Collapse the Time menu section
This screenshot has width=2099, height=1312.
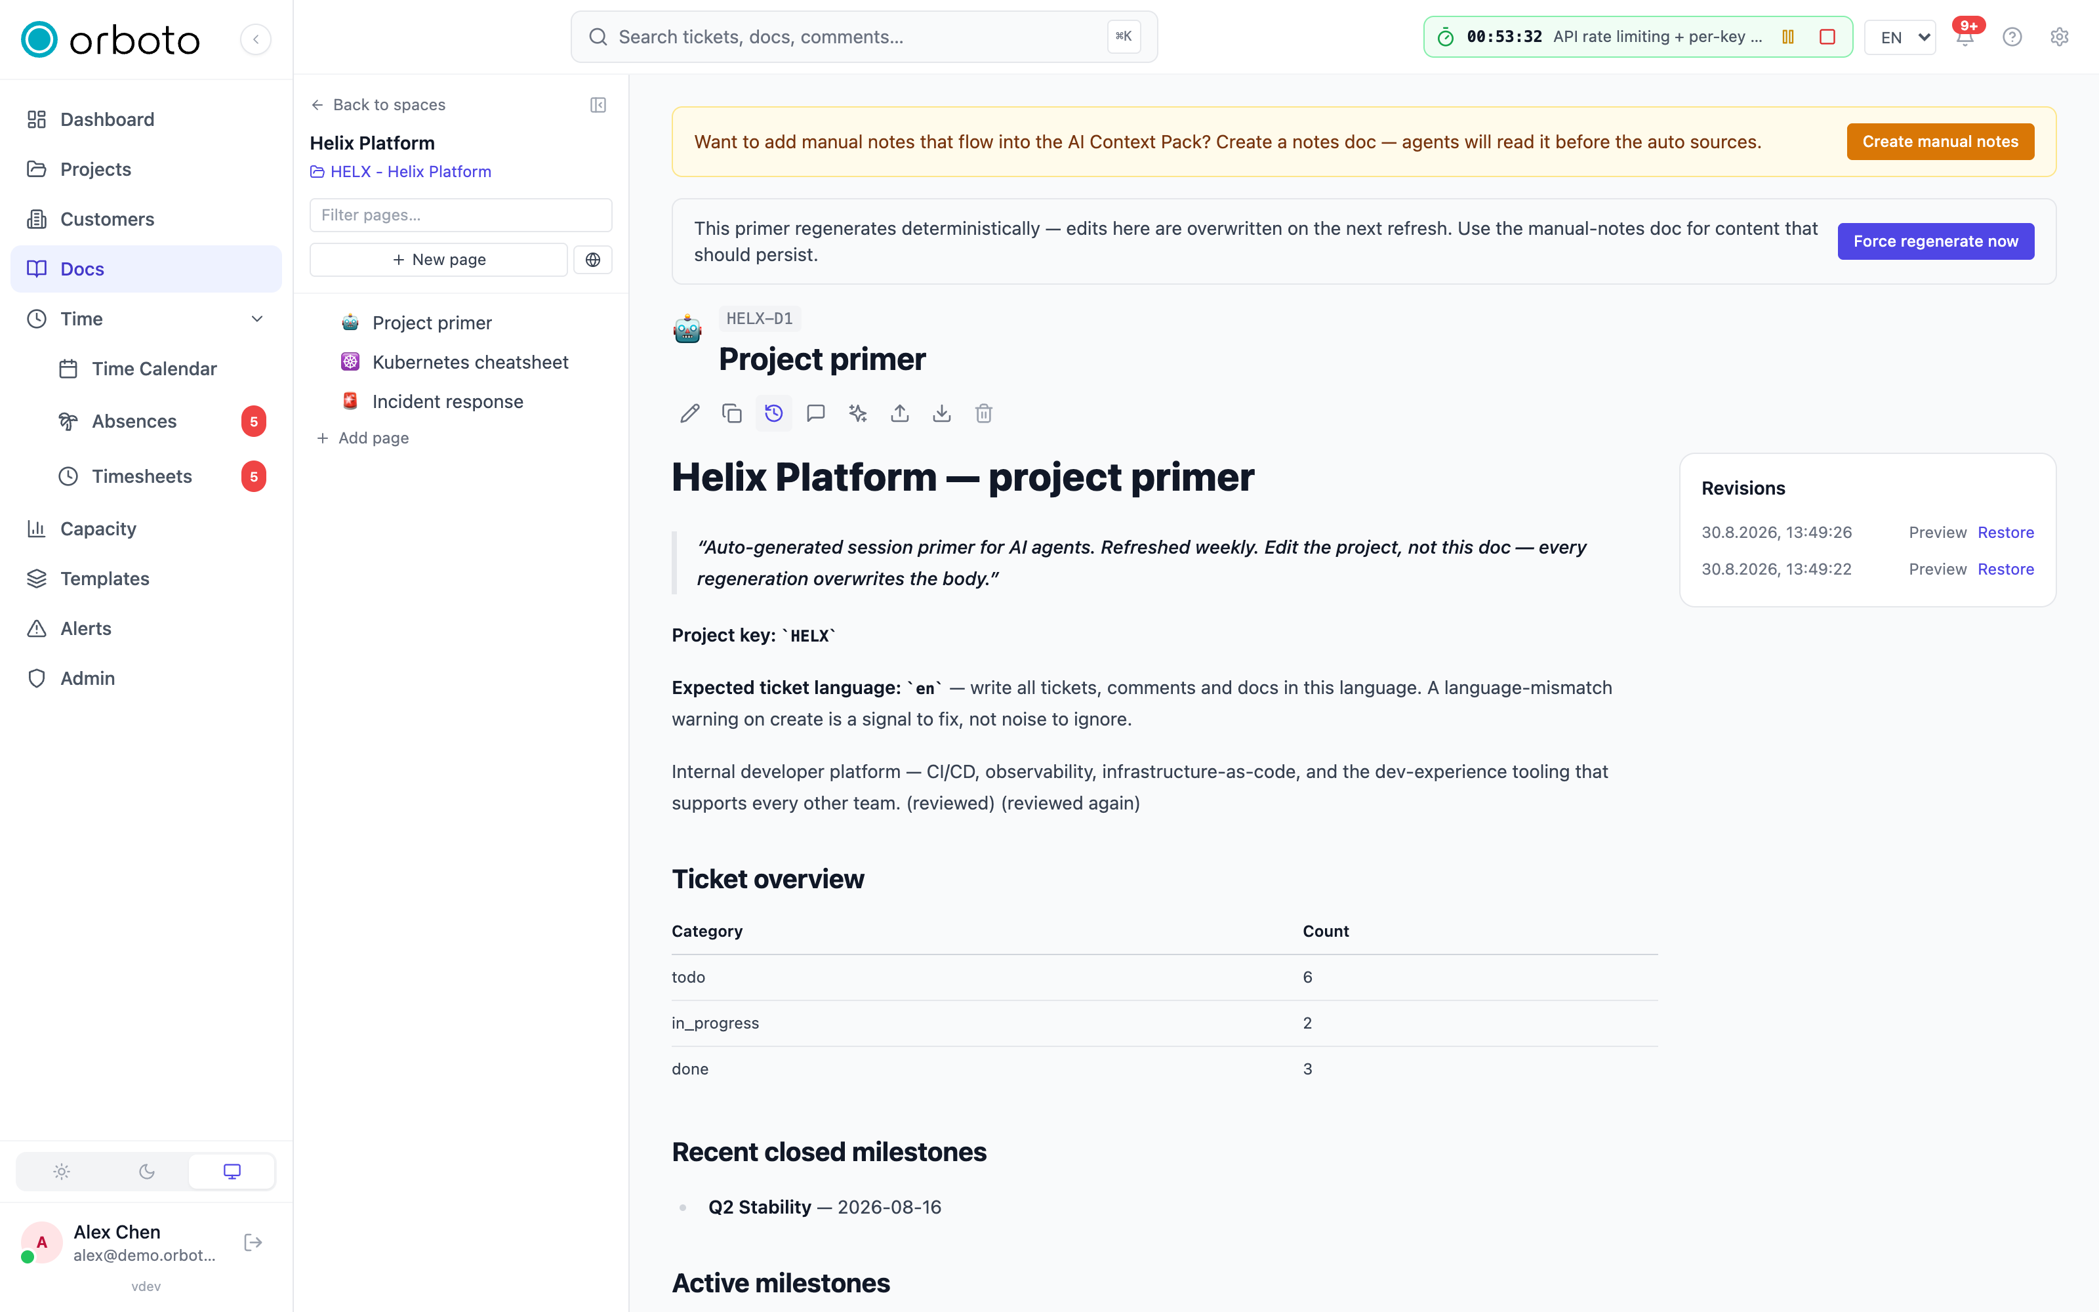256,319
